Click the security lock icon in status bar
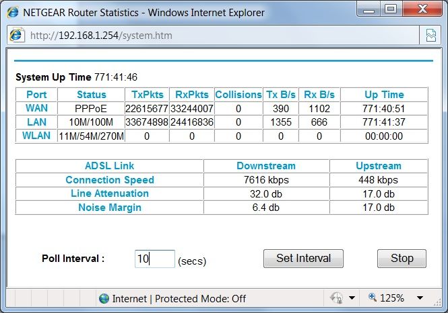448x313 pixels. 337,298
